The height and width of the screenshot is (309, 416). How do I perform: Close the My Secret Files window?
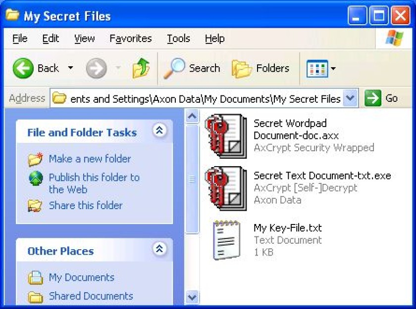[401, 16]
